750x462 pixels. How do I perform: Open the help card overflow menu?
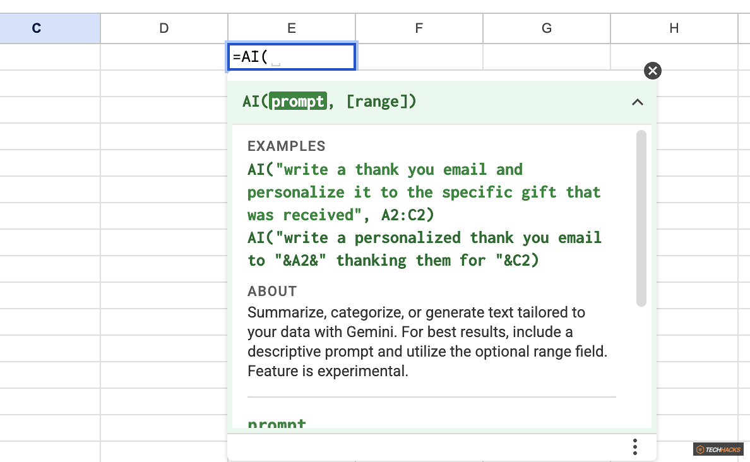634,446
